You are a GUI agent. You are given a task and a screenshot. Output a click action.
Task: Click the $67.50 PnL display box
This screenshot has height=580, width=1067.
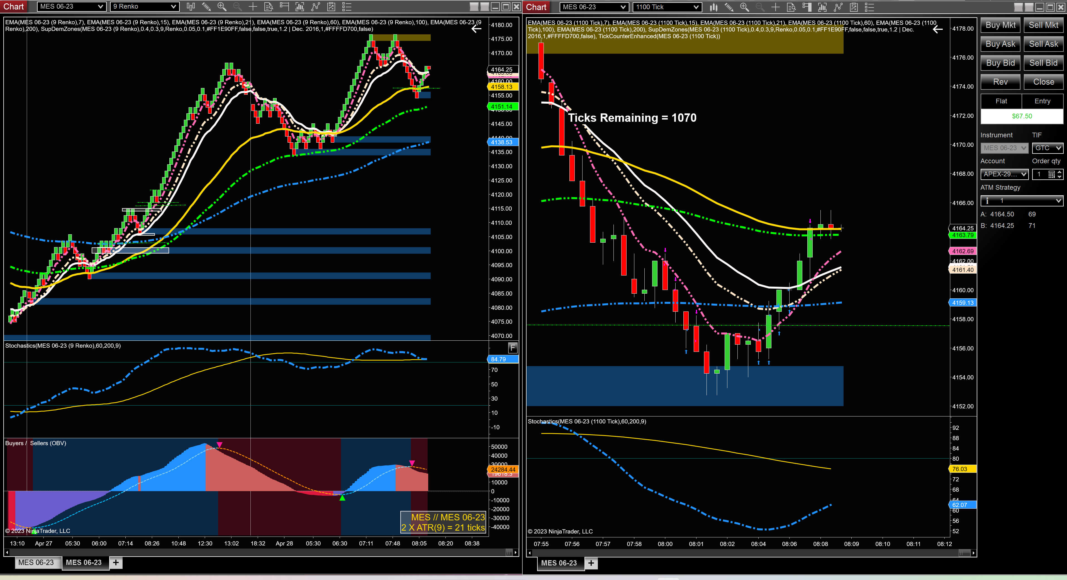coord(1022,116)
